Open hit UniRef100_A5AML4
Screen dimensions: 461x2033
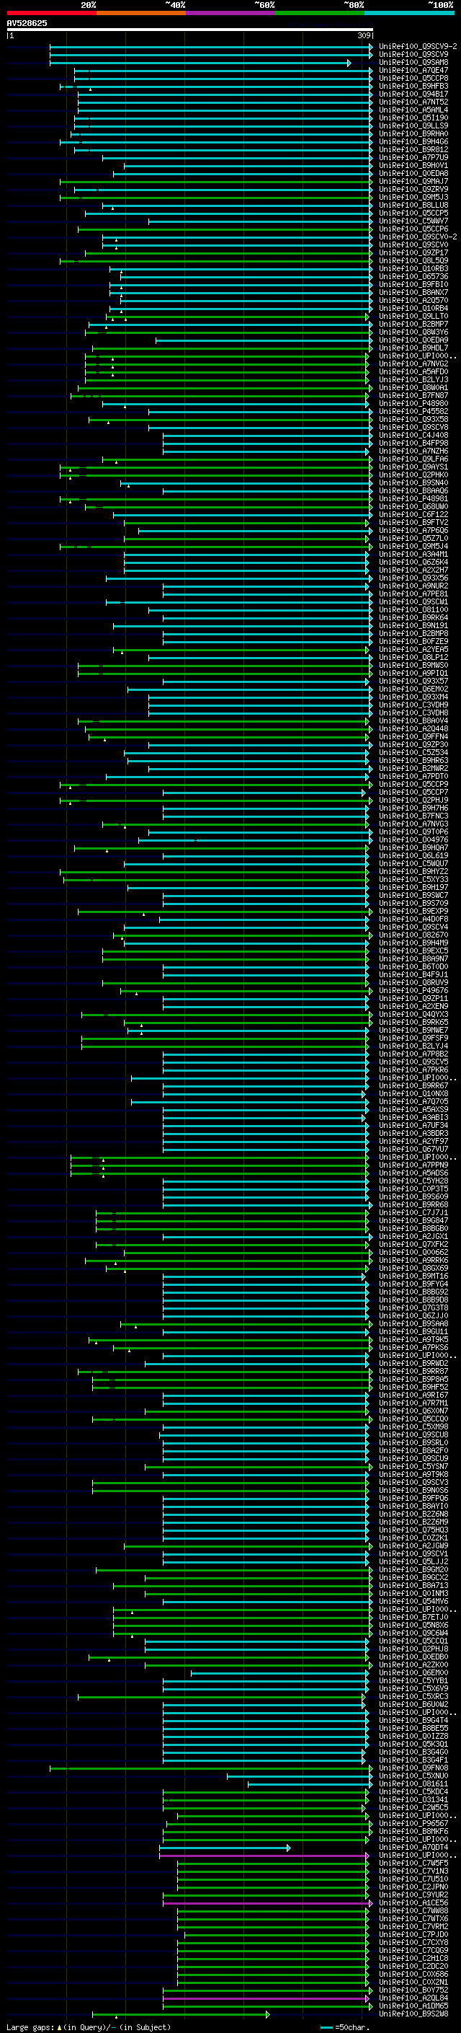[413, 110]
